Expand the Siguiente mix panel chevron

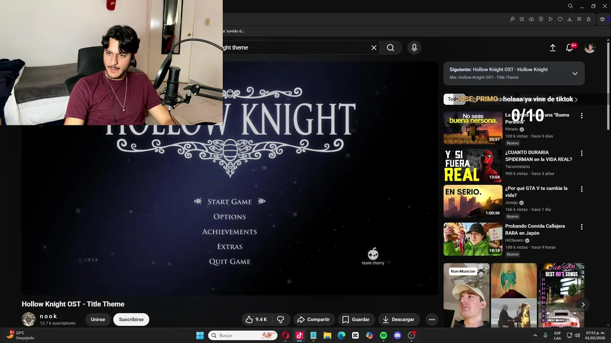[x=575, y=73]
